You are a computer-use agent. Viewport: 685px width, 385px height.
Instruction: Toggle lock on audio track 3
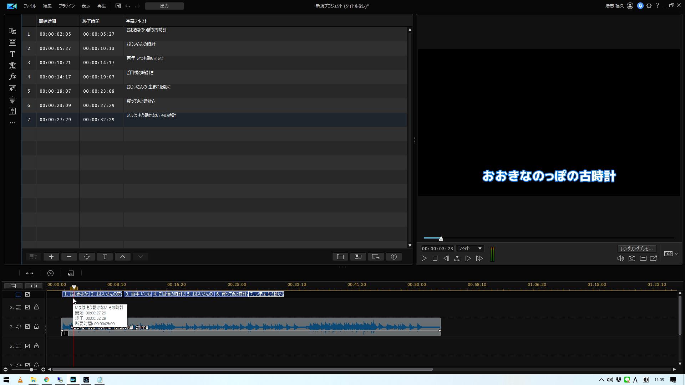click(x=36, y=327)
